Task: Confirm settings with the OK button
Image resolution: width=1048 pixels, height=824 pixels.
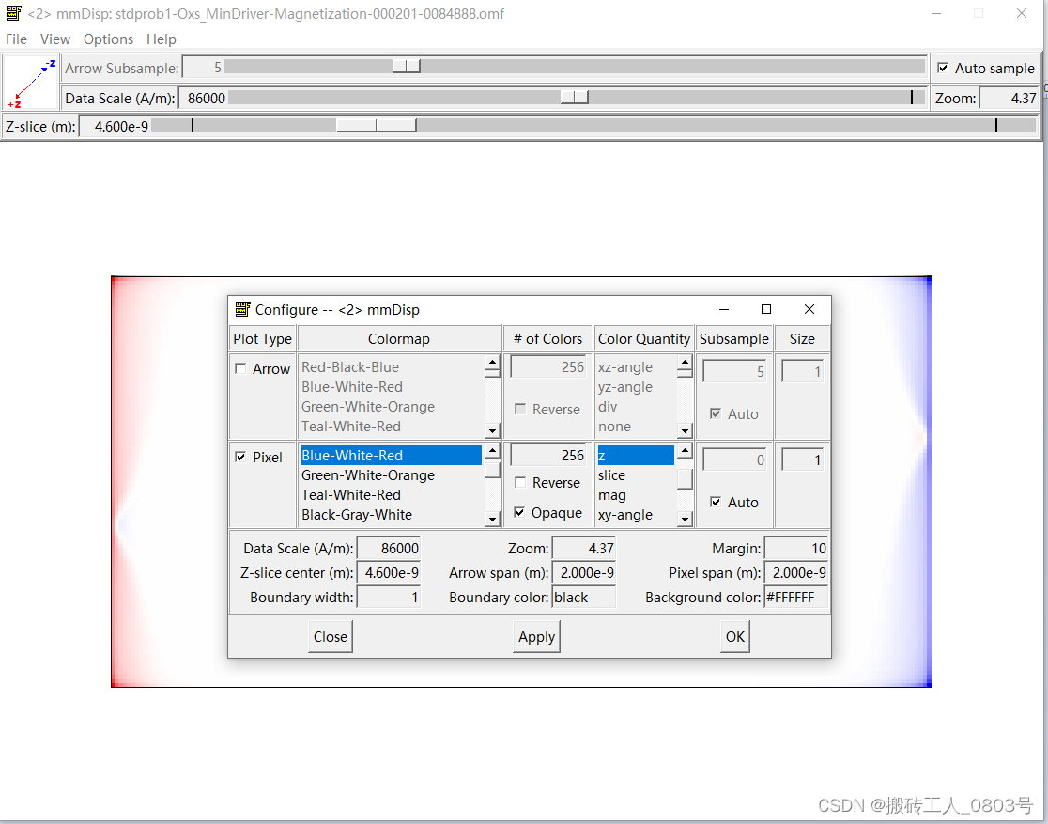Action: (x=735, y=636)
